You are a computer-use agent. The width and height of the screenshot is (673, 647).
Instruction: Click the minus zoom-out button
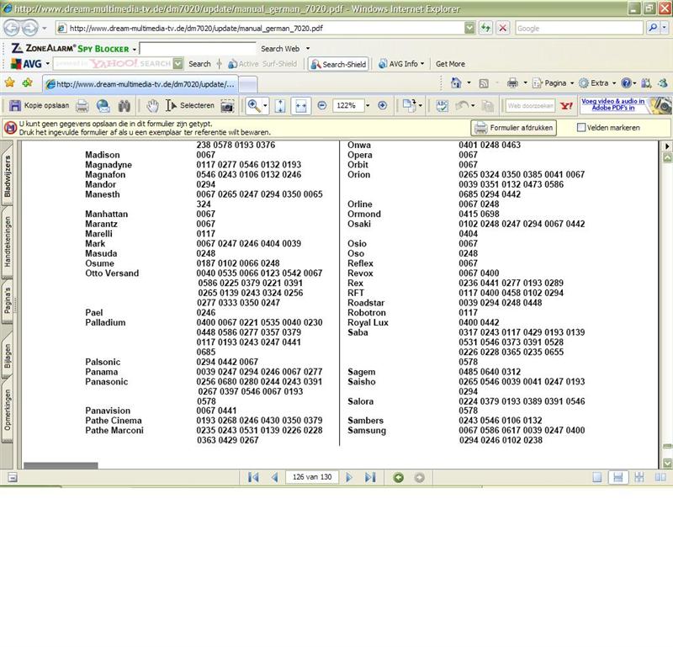click(x=322, y=105)
